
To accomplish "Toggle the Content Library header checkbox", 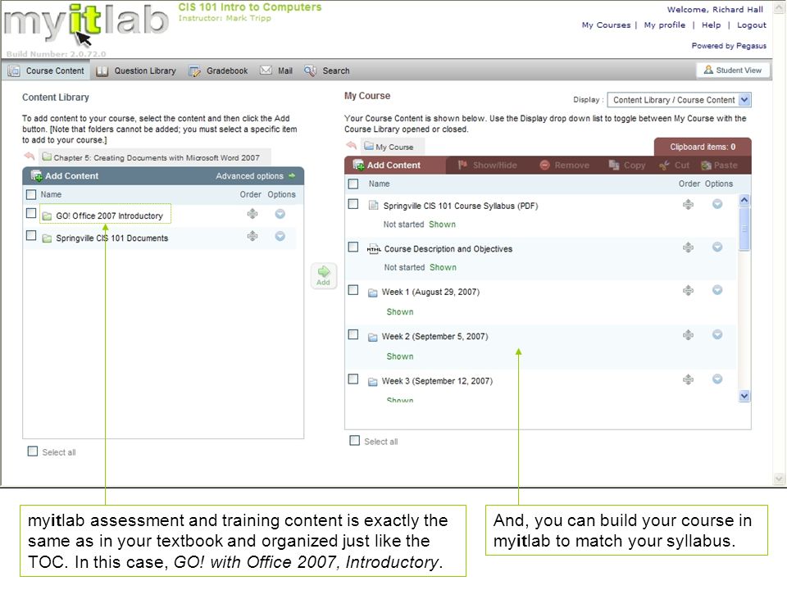I will tap(31, 195).
